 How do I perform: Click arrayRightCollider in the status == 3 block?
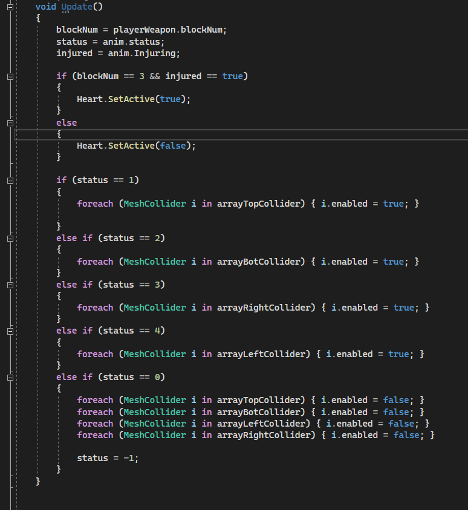click(264, 308)
